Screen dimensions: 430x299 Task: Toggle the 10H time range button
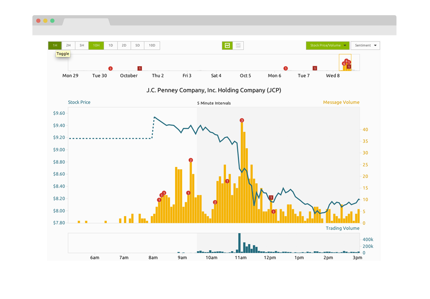click(96, 46)
